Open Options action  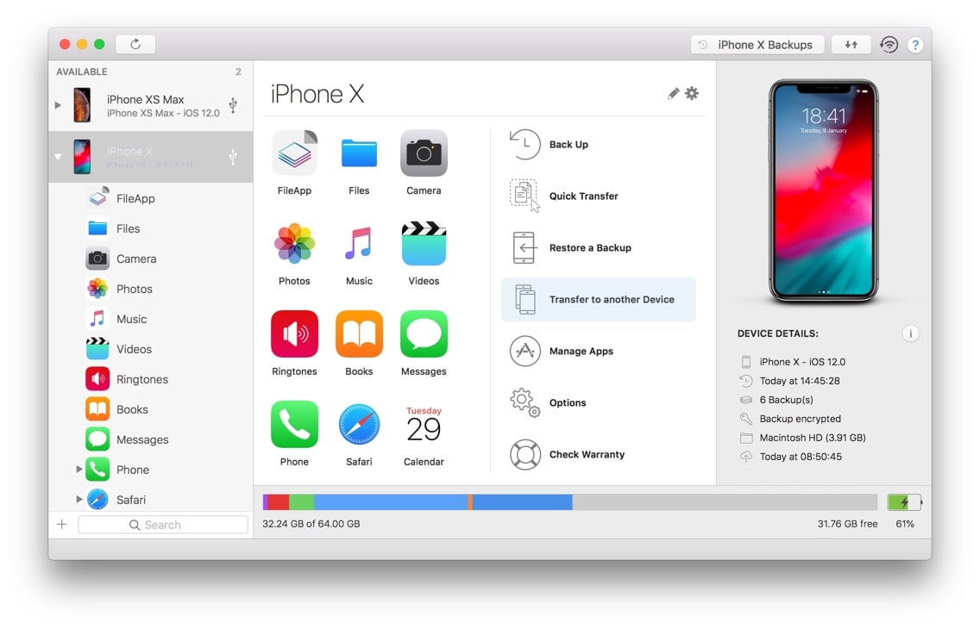coord(548,403)
